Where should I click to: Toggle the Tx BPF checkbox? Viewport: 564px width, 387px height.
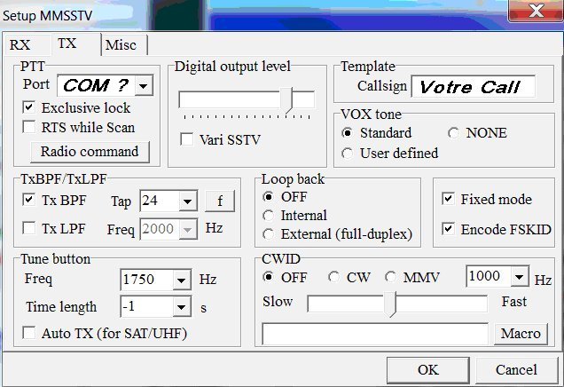tap(29, 200)
